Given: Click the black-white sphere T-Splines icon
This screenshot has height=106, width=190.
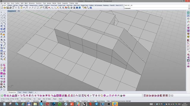Looking at the screenshot, I should pyautogui.click(x=121, y=95).
